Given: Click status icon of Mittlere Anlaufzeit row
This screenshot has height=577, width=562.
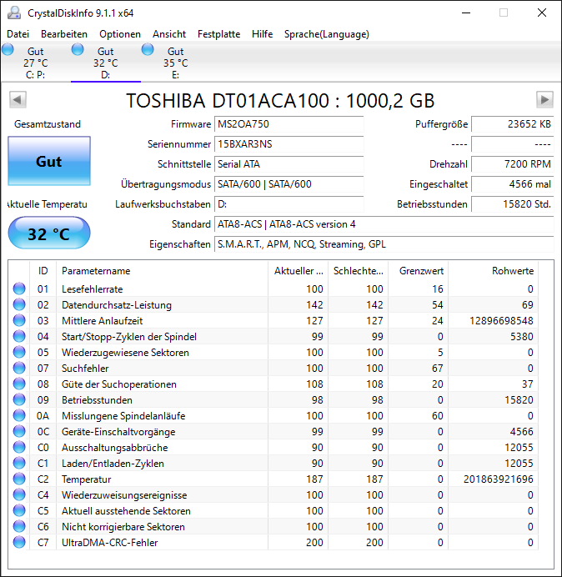Looking at the screenshot, I should point(19,320).
